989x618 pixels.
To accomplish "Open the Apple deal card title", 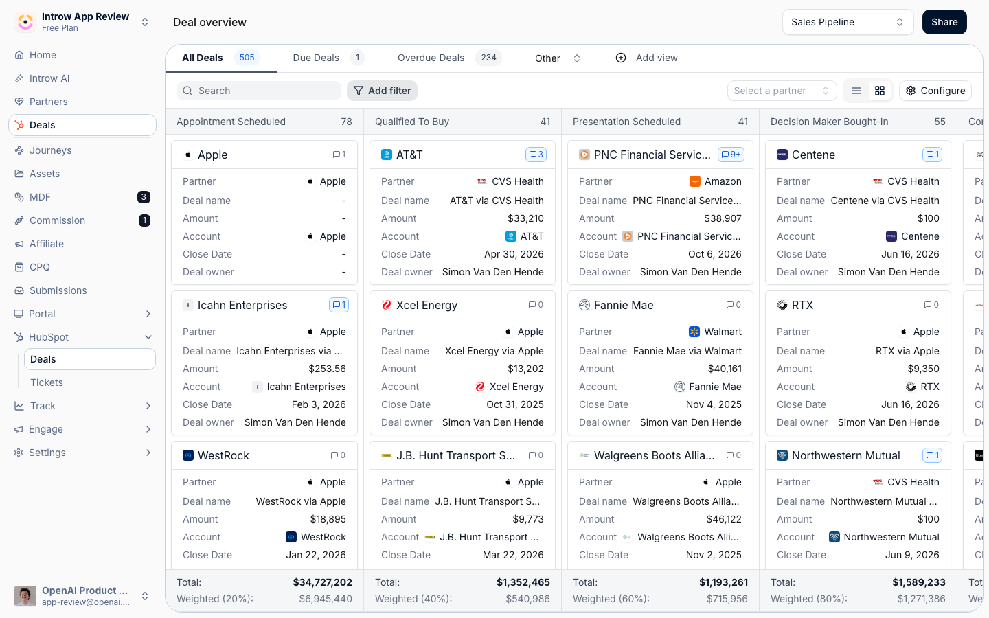I will (x=212, y=154).
